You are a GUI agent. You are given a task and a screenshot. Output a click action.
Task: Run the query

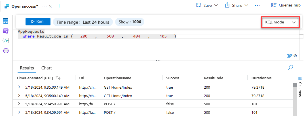coord(38,22)
